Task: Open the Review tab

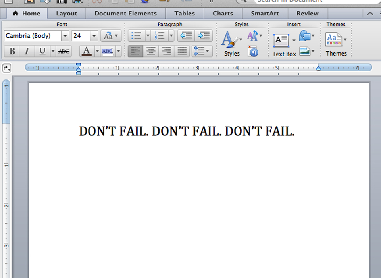Action: [x=307, y=14]
